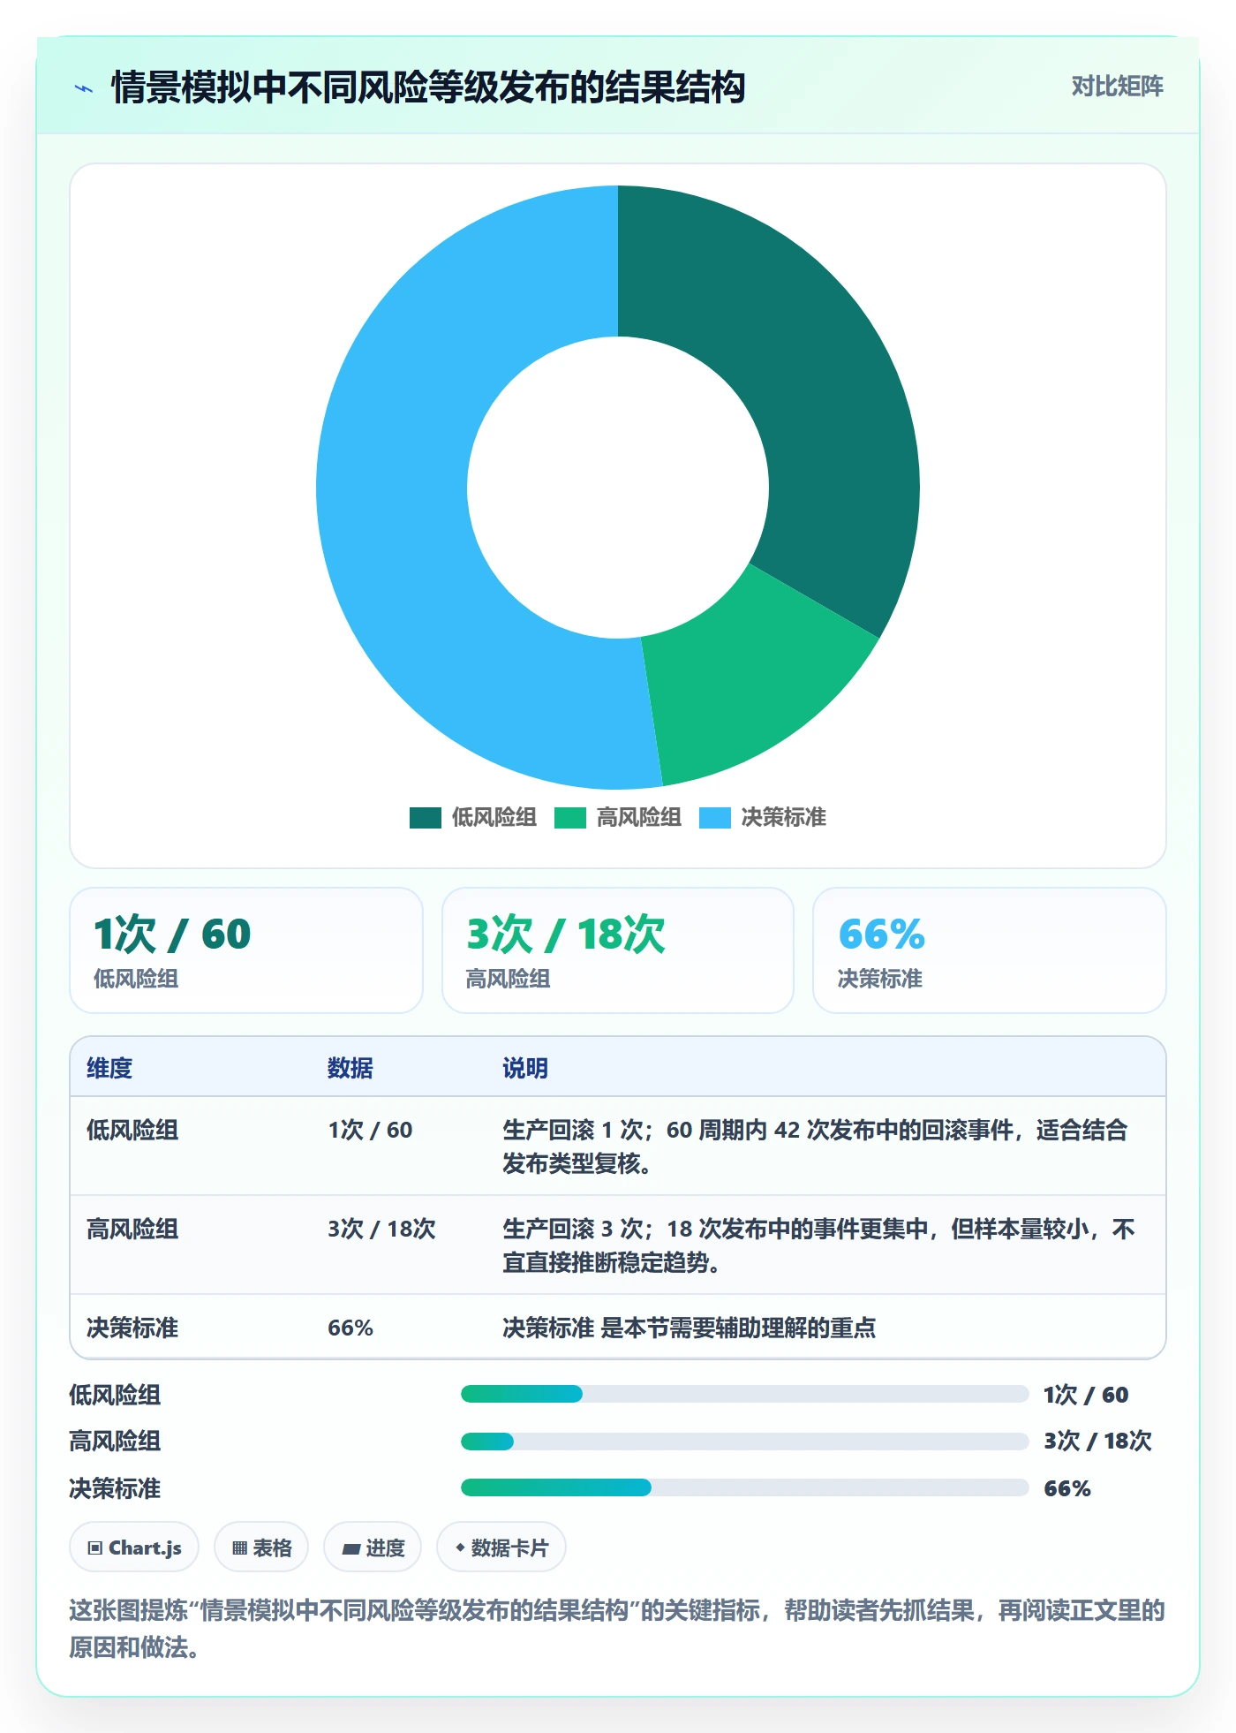Click the 说明 table column header

(x=525, y=1068)
